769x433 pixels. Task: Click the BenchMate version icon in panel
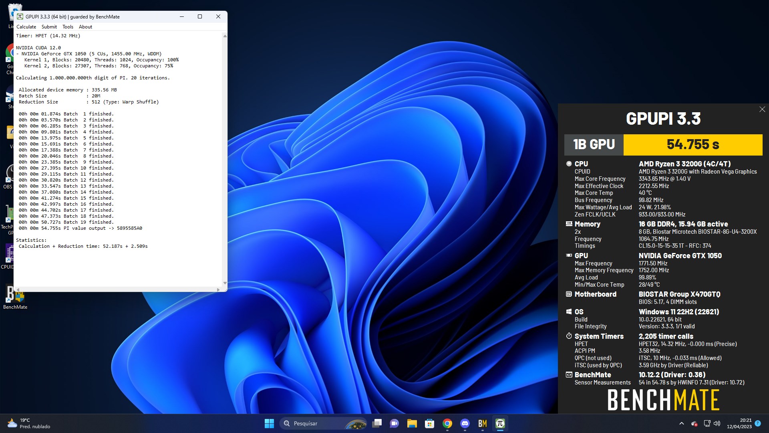(x=569, y=374)
